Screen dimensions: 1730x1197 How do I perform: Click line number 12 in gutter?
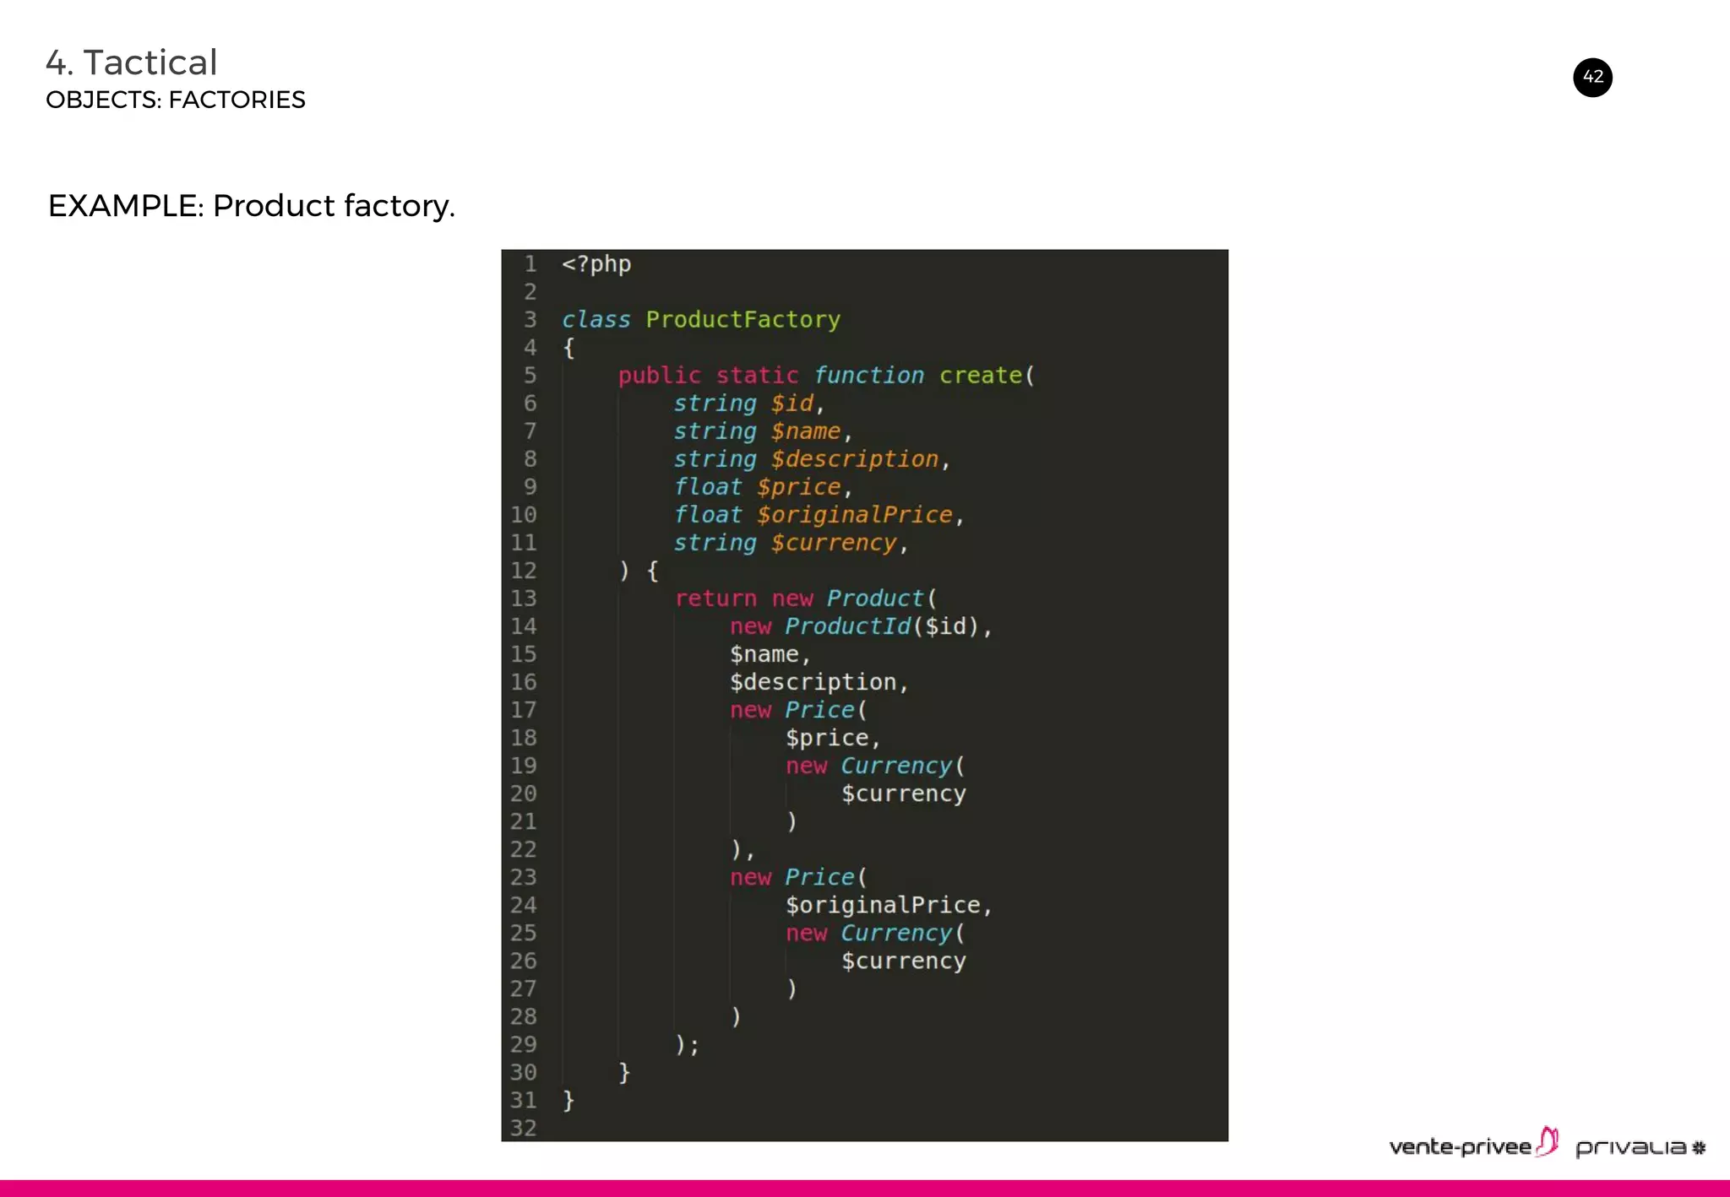pos(523,571)
